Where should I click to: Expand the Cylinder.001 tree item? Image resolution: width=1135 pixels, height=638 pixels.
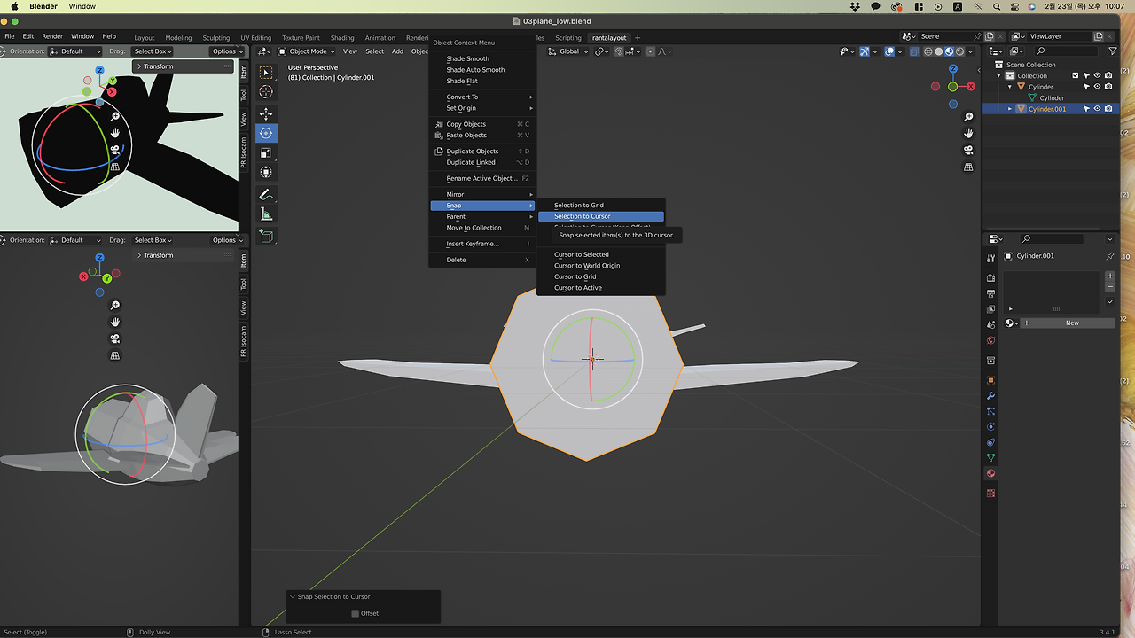(x=1009, y=109)
